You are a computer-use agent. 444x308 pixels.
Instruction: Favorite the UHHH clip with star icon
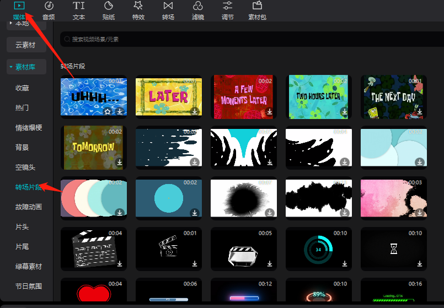tap(108, 111)
